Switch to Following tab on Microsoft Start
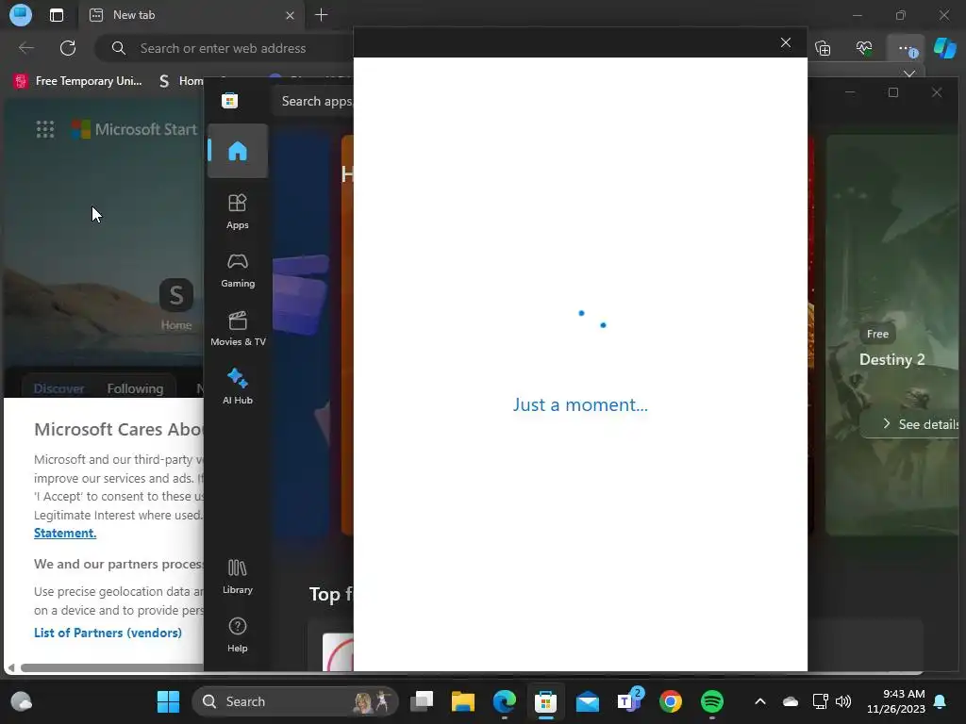 pyautogui.click(x=135, y=388)
